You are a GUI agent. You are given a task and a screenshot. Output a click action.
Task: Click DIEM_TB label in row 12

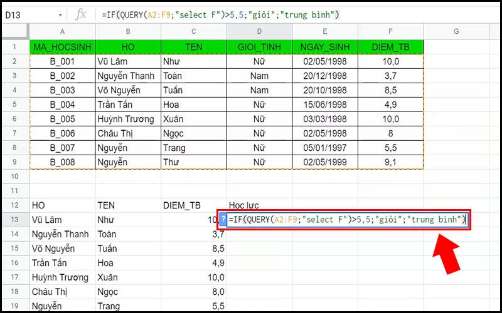click(x=194, y=205)
